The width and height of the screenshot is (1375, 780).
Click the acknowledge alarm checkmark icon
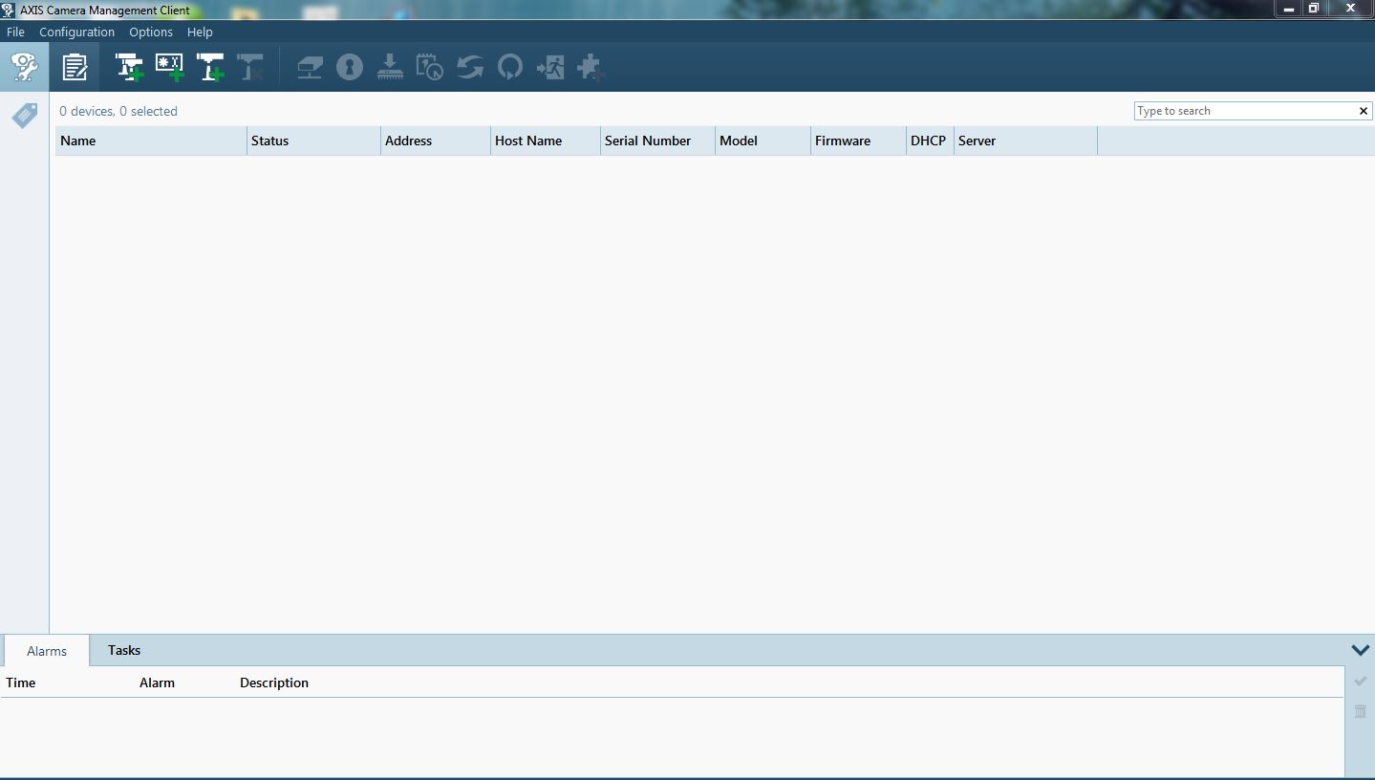coord(1361,681)
